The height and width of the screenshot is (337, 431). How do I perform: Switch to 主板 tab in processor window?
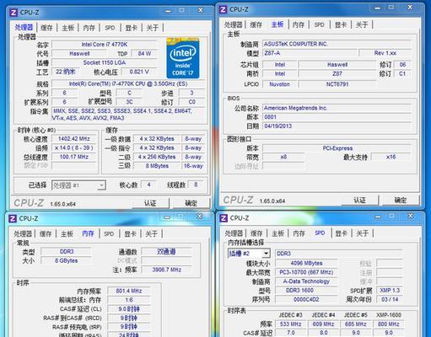67,28
